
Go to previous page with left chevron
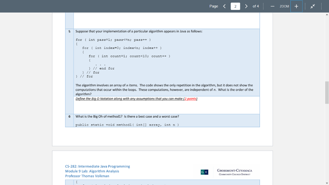tap(224, 6)
